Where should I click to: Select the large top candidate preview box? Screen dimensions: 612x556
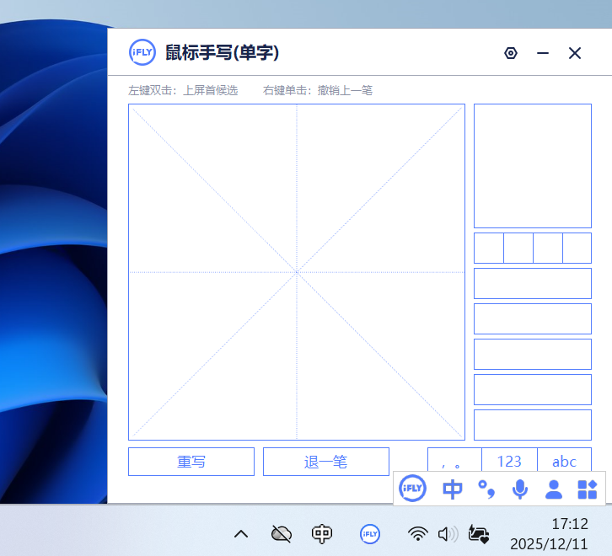click(532, 166)
